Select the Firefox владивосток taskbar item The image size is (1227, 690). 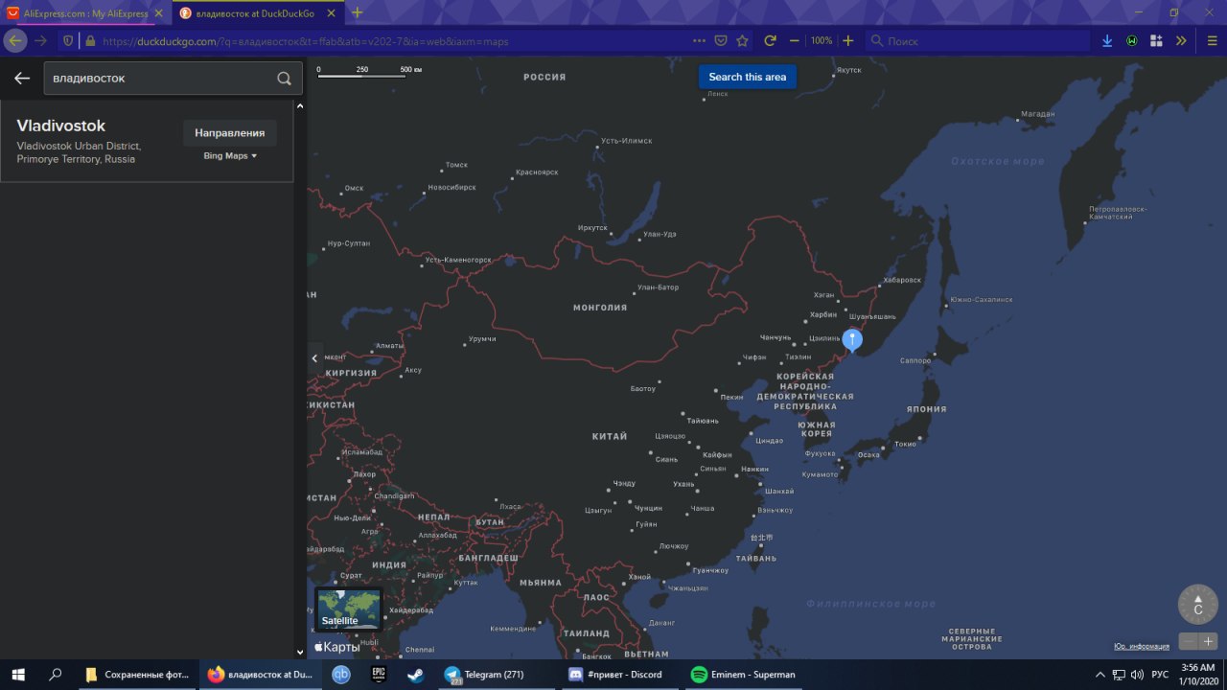pyautogui.click(x=260, y=675)
